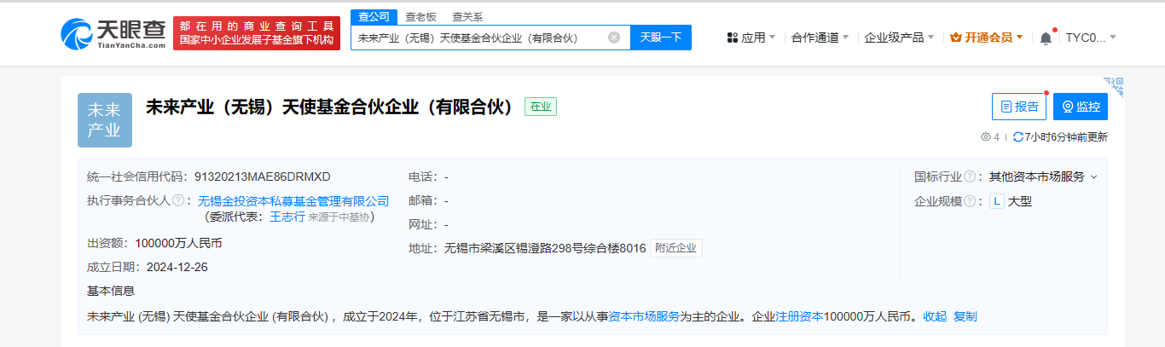Screen dimensions: 1165x347
Task: Switch to the 查老板 tab
Action: pos(420,16)
